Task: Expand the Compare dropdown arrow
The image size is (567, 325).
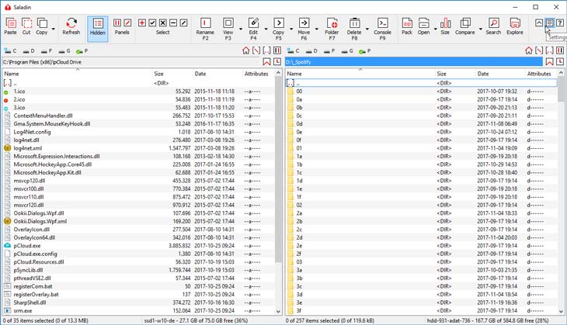Action: click(x=479, y=33)
